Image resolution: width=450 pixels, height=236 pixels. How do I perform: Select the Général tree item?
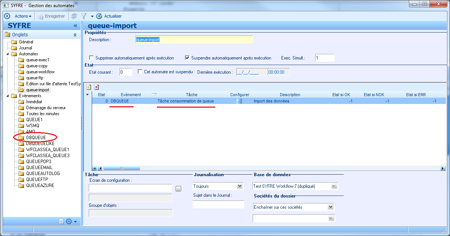(26, 42)
